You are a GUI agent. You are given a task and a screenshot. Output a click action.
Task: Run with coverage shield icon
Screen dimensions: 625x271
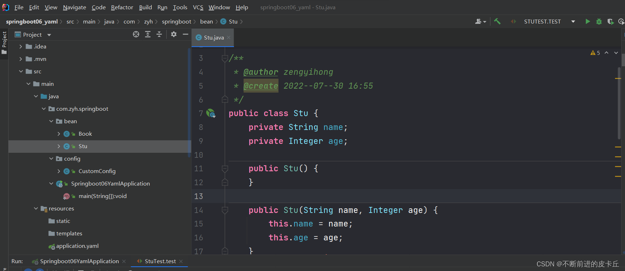[610, 21]
